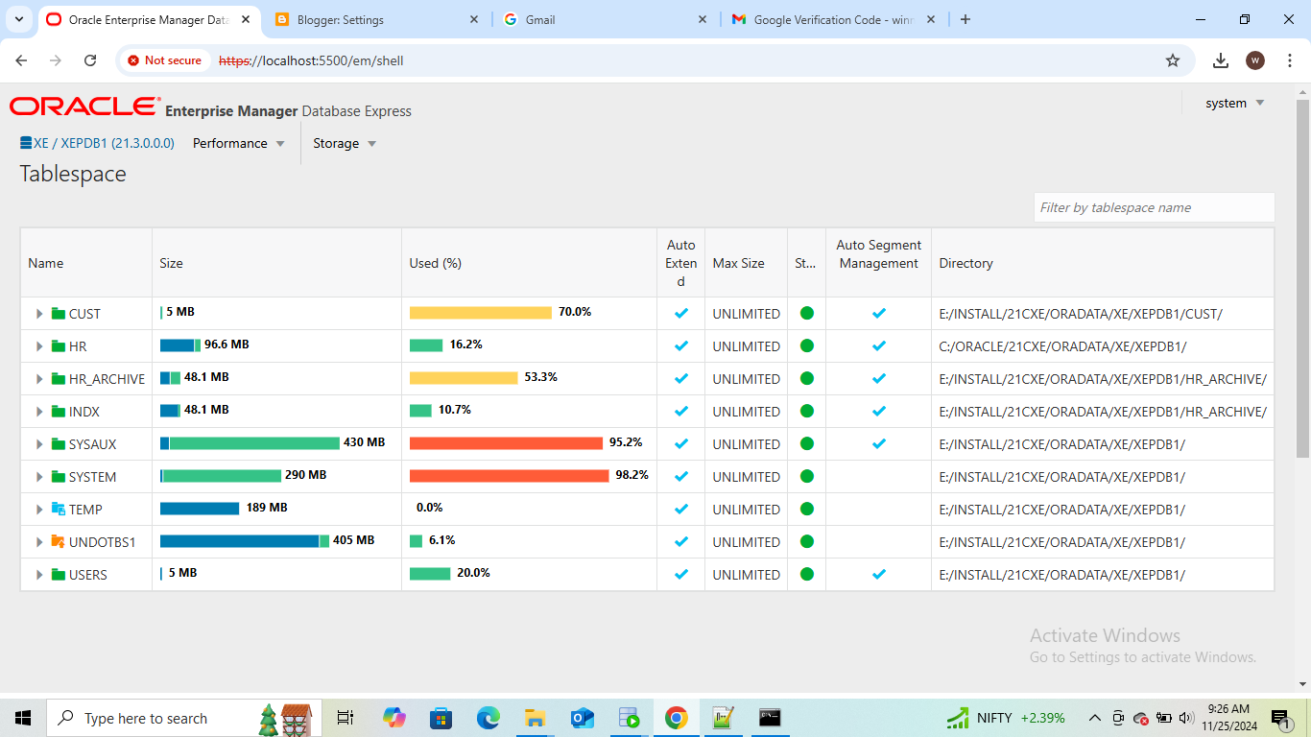Focus the Filter by tablespace name field

pyautogui.click(x=1154, y=207)
